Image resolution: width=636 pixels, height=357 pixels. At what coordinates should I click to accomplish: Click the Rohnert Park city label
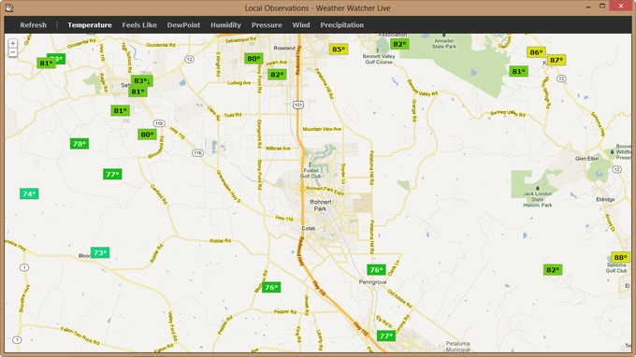[x=321, y=205]
